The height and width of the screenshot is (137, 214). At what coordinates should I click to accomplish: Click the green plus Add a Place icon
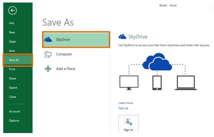point(48,69)
